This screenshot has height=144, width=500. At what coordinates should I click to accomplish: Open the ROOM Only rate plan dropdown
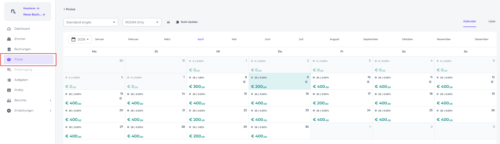click(142, 22)
